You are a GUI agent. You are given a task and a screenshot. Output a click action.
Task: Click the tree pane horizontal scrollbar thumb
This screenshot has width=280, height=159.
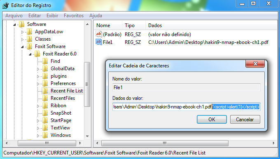[47, 143]
